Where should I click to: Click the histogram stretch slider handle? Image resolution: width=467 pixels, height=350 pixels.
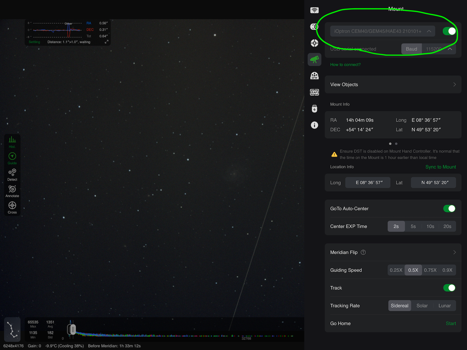tap(72, 329)
